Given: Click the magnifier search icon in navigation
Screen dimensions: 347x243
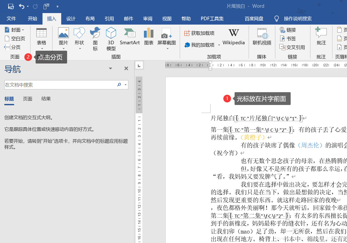Looking at the screenshot, I should pos(119,84).
